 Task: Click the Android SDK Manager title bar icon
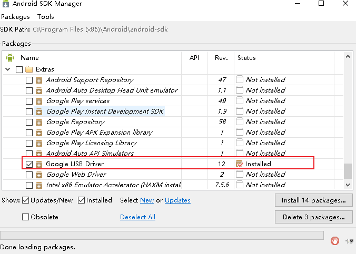point(6,4)
